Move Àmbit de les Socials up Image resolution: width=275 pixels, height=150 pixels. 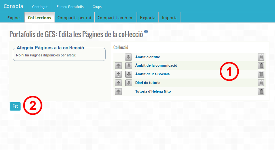[118, 74]
